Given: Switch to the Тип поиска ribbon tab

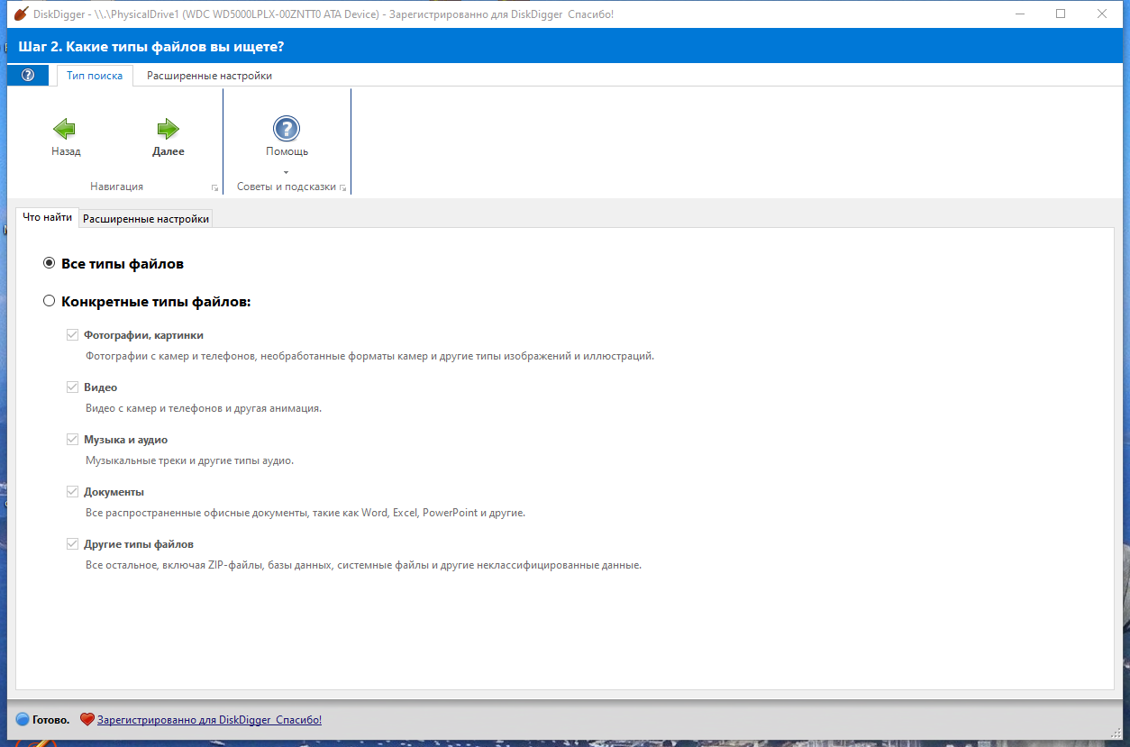Looking at the screenshot, I should tap(95, 76).
